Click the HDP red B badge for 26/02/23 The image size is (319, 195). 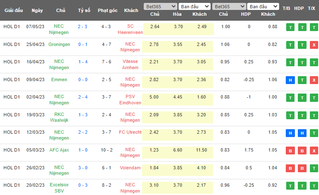pyautogui.click(x=302, y=169)
